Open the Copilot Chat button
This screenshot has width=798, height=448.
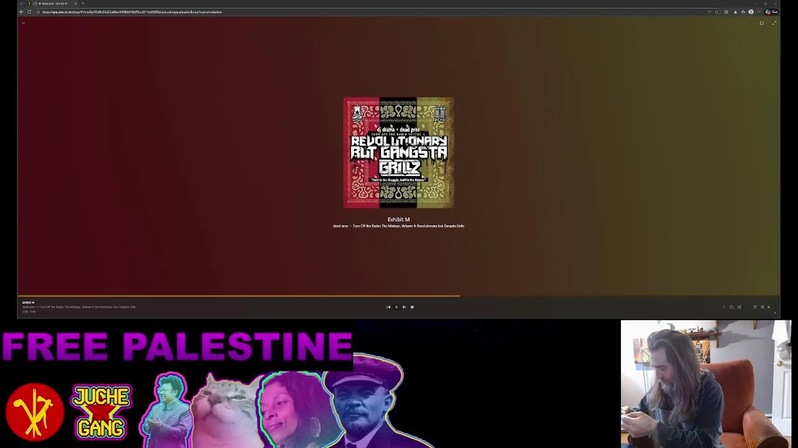coord(771,12)
